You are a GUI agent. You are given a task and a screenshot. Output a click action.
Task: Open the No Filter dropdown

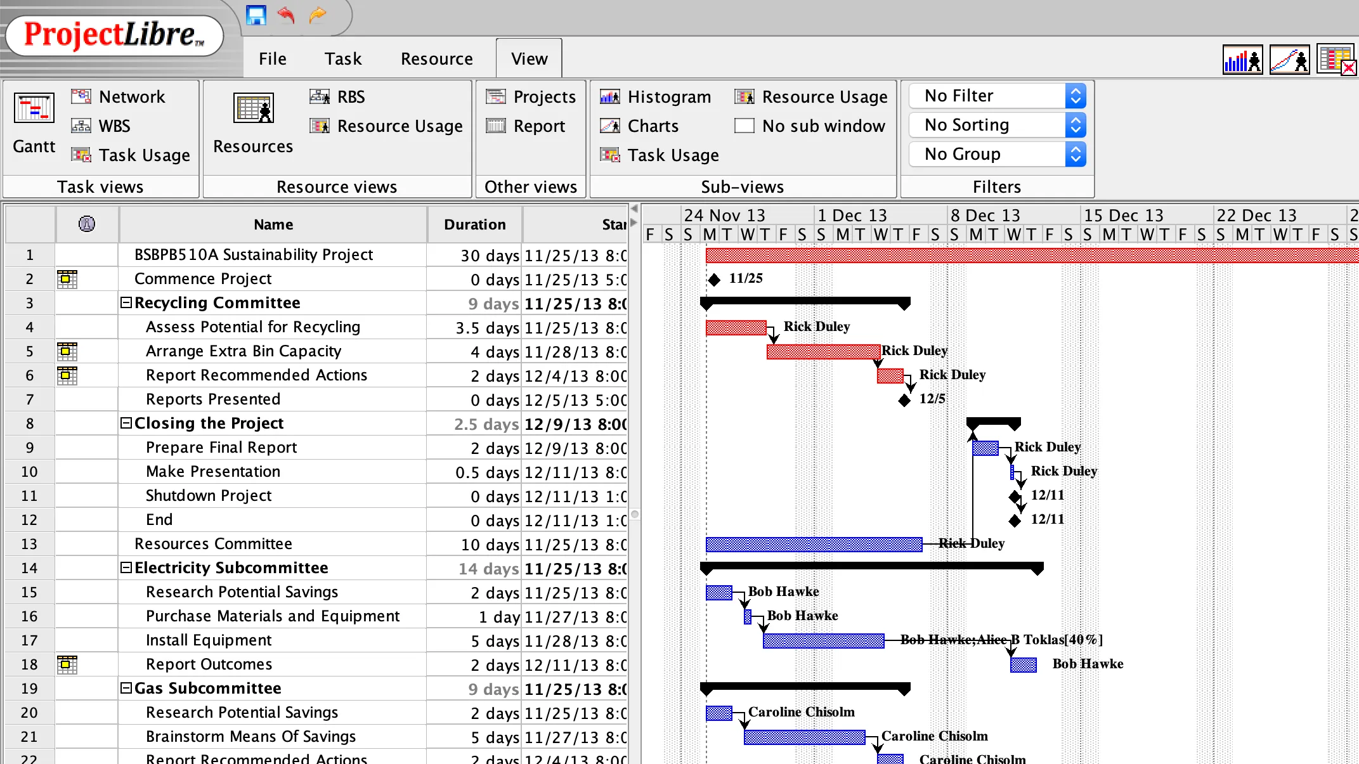[x=1075, y=95]
